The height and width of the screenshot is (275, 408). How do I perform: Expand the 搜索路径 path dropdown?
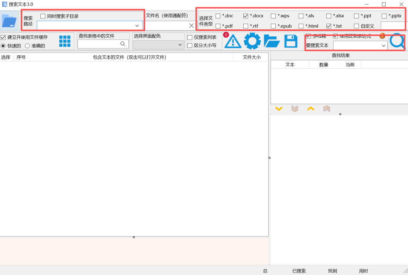click(137, 26)
